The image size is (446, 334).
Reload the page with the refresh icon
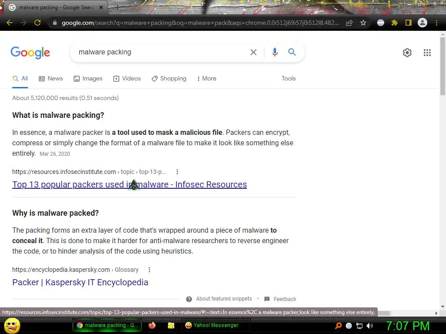click(x=37, y=23)
